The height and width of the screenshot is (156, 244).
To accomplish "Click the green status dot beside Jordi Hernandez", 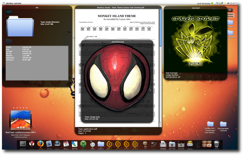I will [x=212, y=3].
